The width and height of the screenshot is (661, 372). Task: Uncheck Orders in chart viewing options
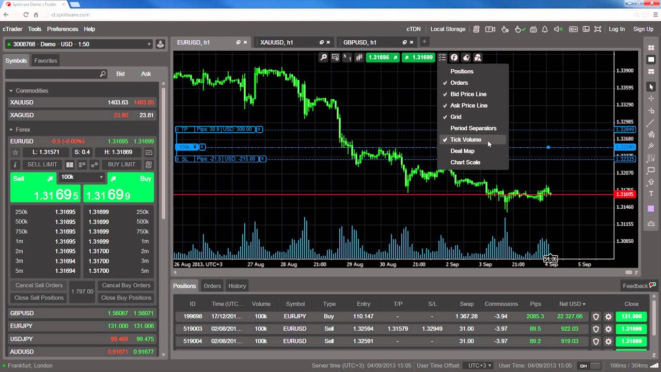pyautogui.click(x=459, y=83)
